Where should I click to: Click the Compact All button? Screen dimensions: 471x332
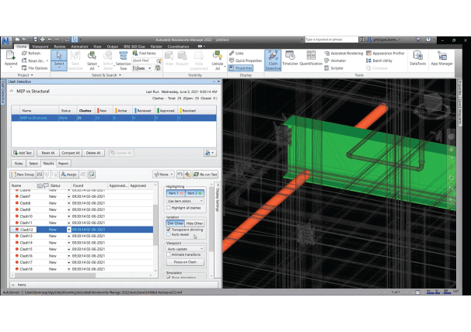coord(71,153)
